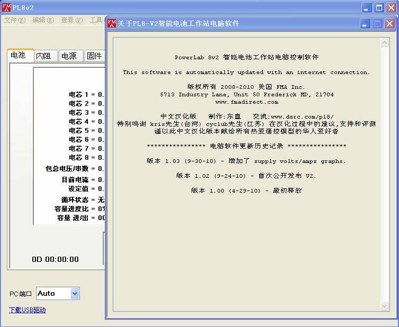Click the FMA icon in PL8v2 title bar

[x=6, y=7]
